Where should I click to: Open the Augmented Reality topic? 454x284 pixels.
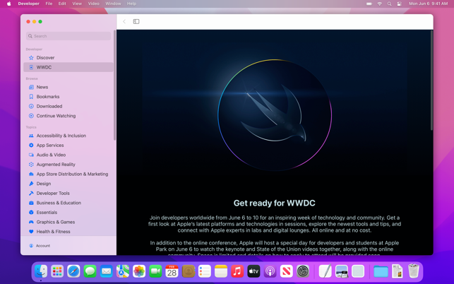coord(55,165)
